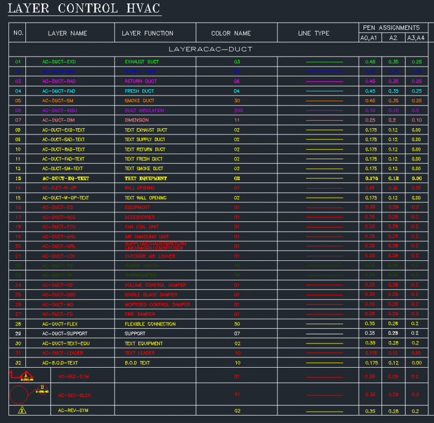Select the LAYERACAC-DUCT section heading
This screenshot has width=434, height=423.
[x=210, y=49]
